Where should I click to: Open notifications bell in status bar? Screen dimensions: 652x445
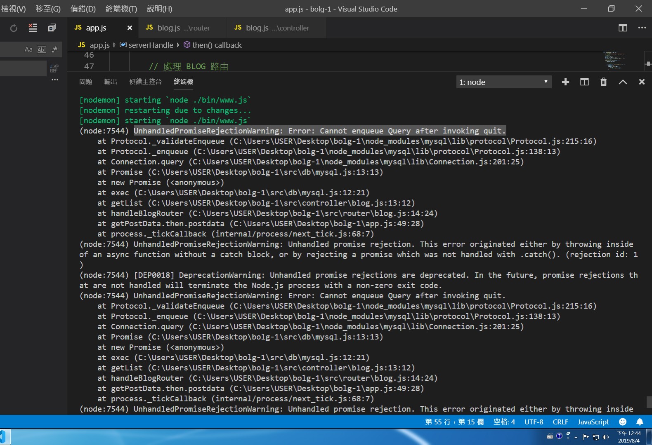(640, 422)
